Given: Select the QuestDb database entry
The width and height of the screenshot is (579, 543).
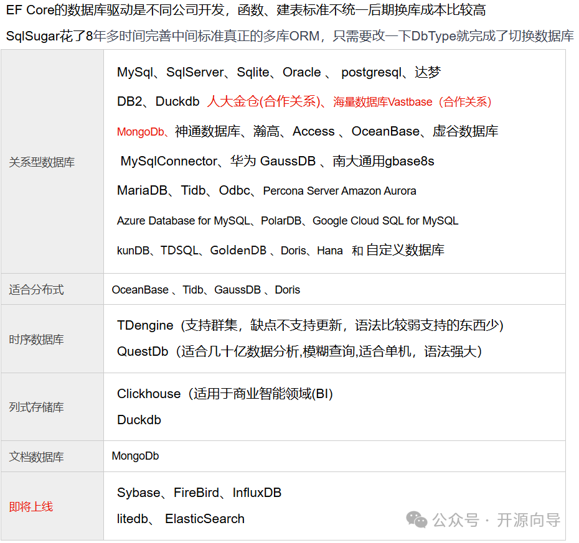Looking at the screenshot, I should click(145, 351).
